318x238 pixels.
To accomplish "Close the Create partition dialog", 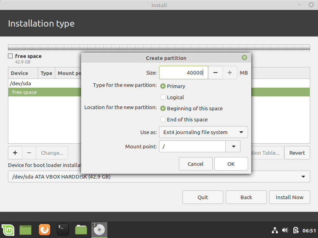I will [244, 58].
